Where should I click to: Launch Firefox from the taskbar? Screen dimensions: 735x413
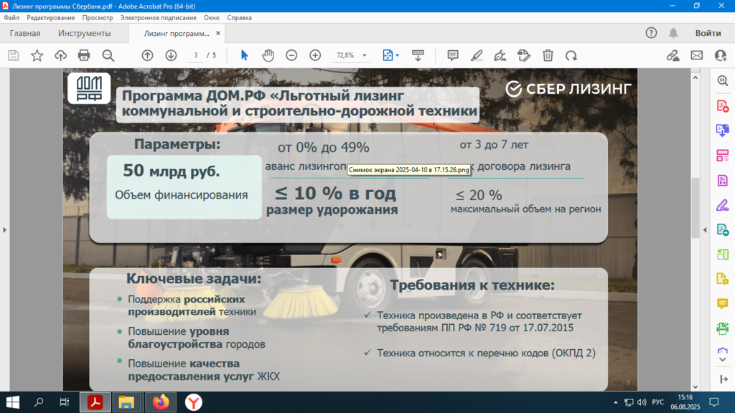(160, 402)
